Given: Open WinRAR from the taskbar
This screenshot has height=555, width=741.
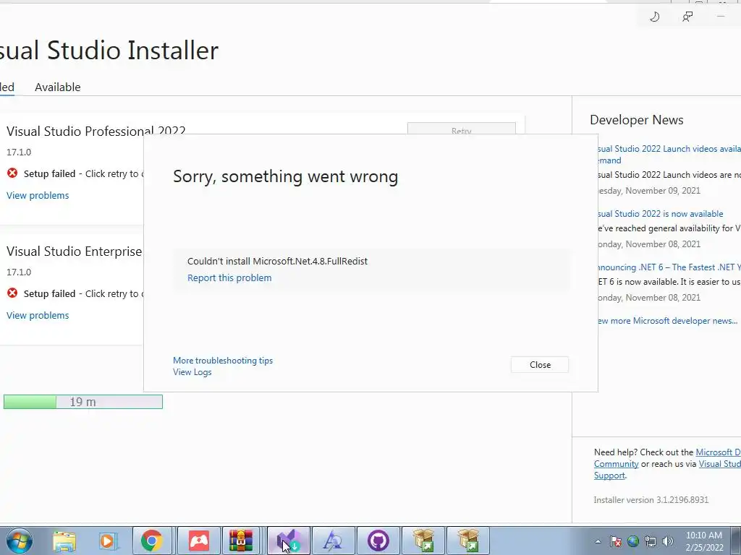Looking at the screenshot, I should pyautogui.click(x=241, y=541).
